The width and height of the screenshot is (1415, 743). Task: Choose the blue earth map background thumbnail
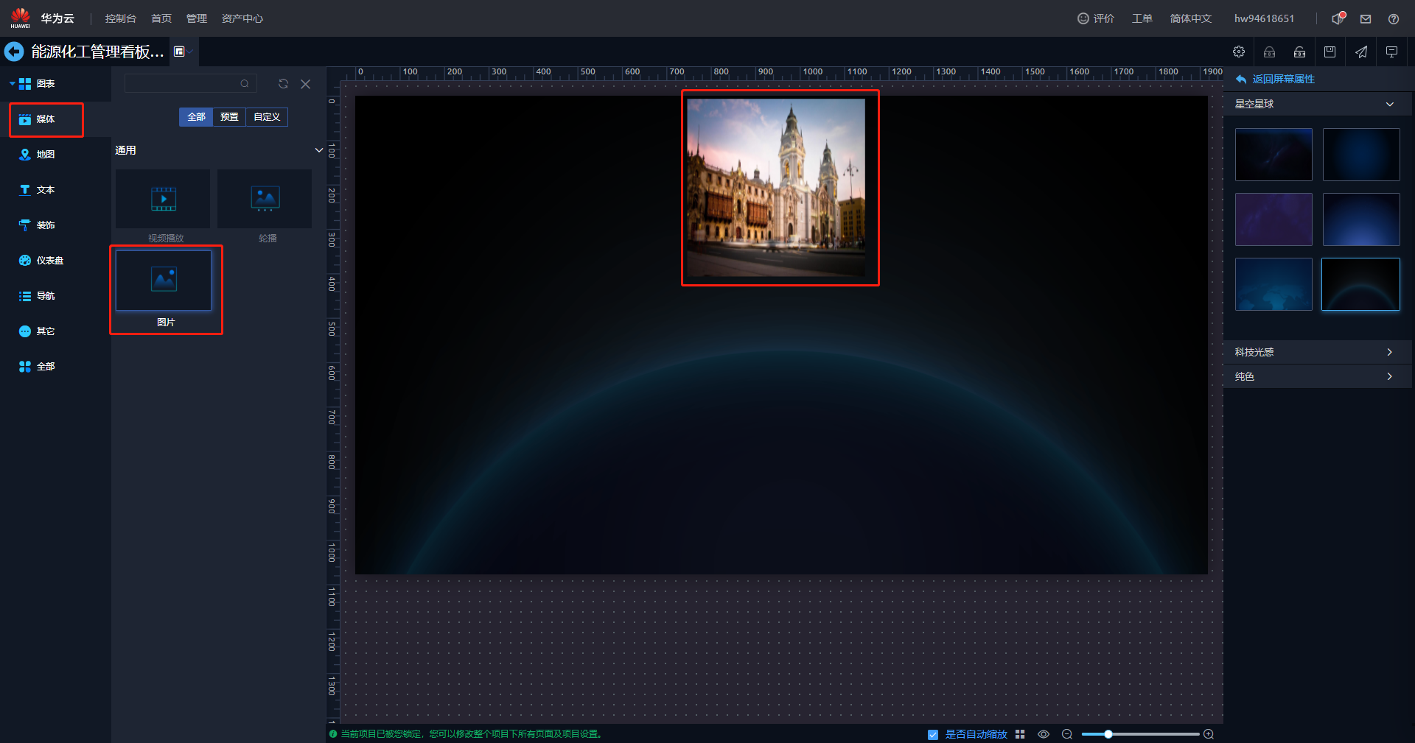1273,284
